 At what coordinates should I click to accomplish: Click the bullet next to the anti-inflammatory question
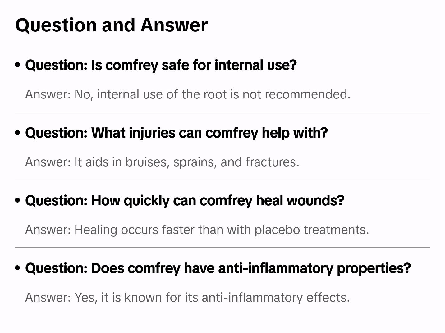pyautogui.click(x=18, y=268)
